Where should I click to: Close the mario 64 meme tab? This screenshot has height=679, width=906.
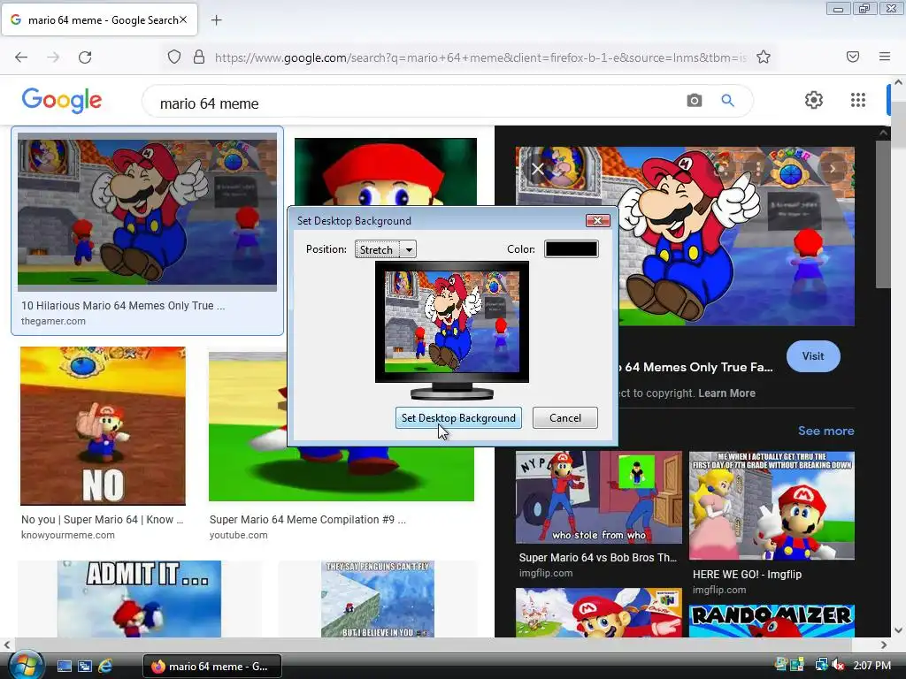click(183, 19)
